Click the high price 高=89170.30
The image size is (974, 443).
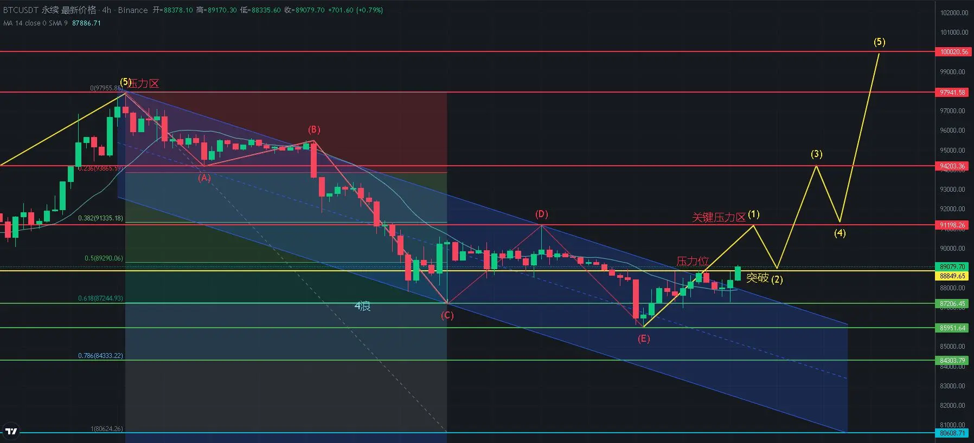[x=216, y=10]
